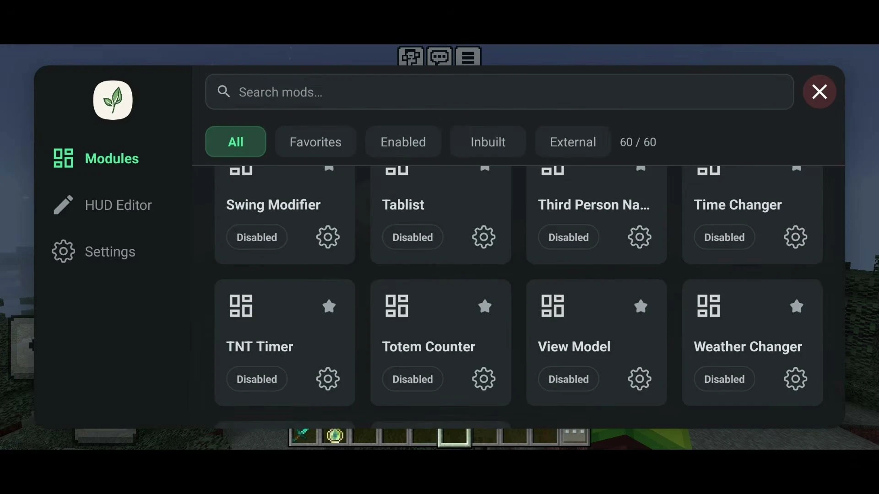Image resolution: width=879 pixels, height=494 pixels.
Task: Switch to the Inbuilt filter tab
Action: coord(488,142)
